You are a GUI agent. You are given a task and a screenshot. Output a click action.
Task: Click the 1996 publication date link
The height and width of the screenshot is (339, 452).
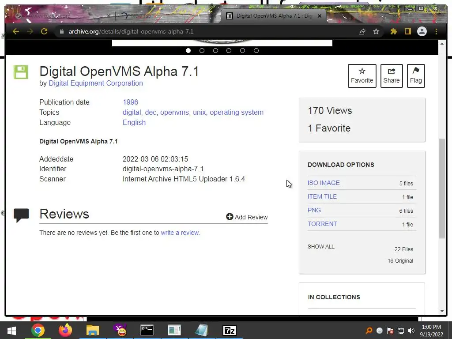click(x=130, y=102)
